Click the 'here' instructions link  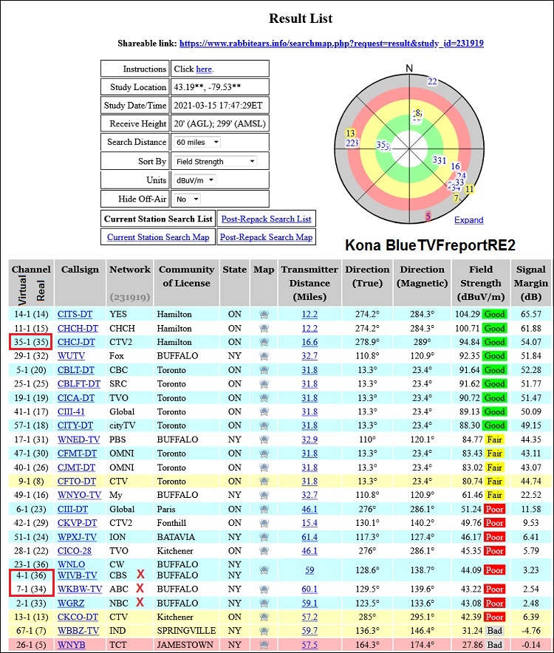[x=204, y=69]
